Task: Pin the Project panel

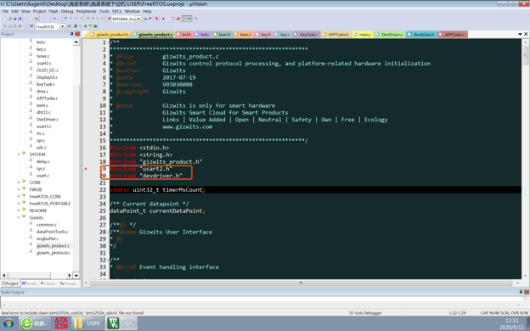Action: tap(71, 34)
